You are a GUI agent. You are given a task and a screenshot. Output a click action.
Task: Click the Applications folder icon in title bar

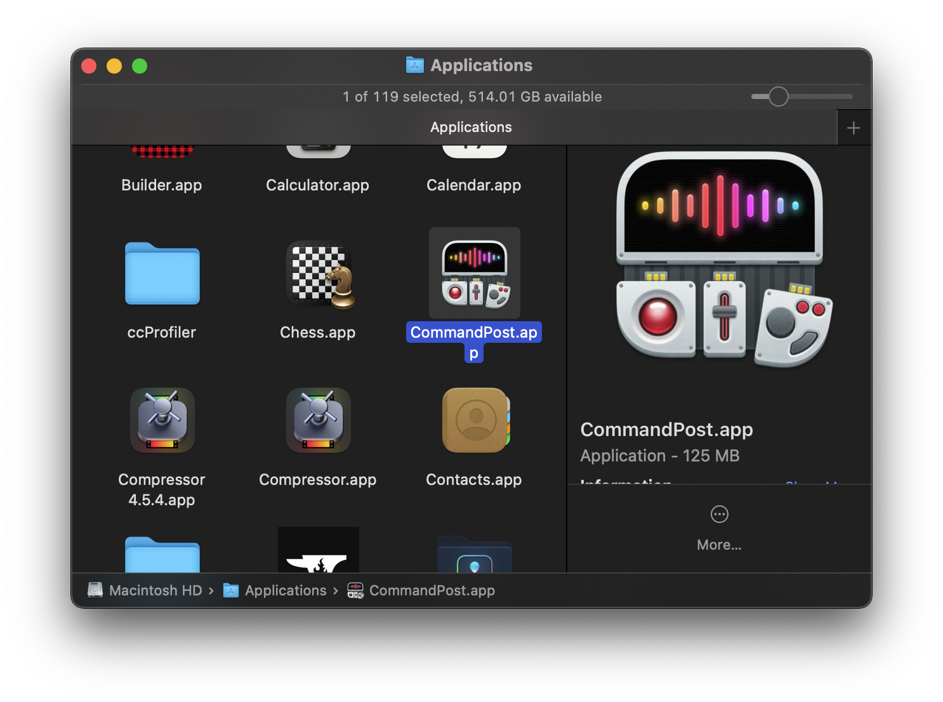[x=414, y=65]
